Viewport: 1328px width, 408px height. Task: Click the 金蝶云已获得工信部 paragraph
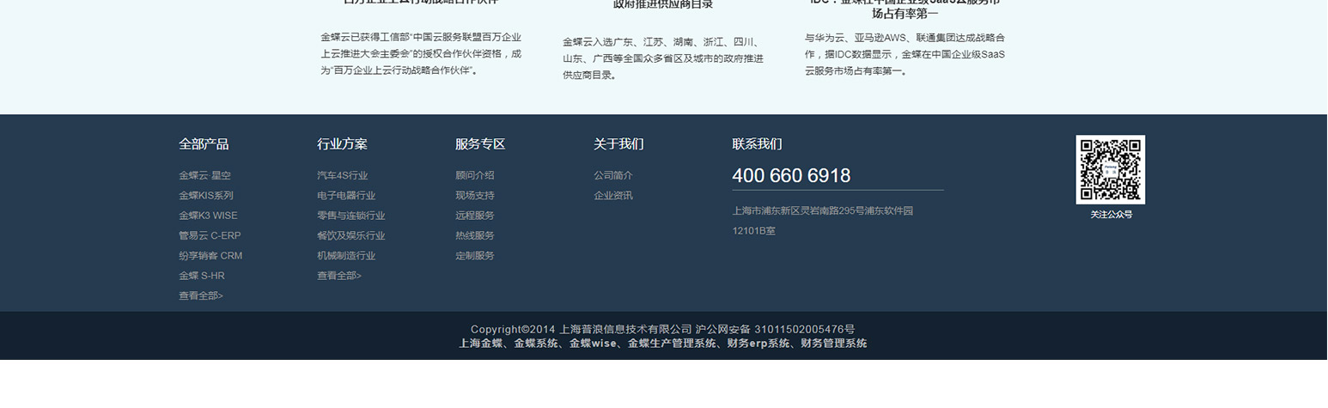(421, 54)
